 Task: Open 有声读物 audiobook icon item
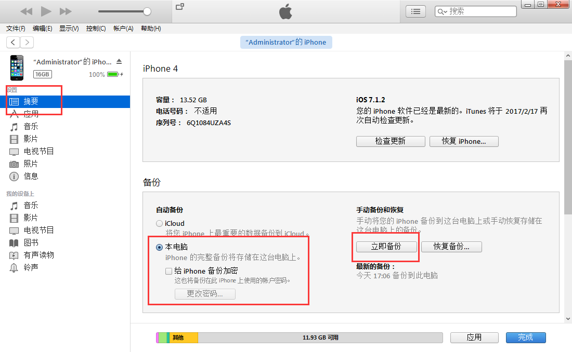65,255
